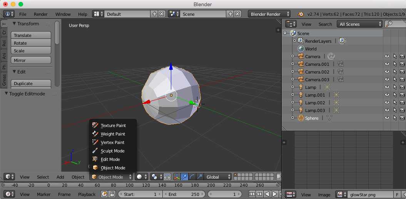
Task: Switch to Edit Mode
Action: coord(113,159)
